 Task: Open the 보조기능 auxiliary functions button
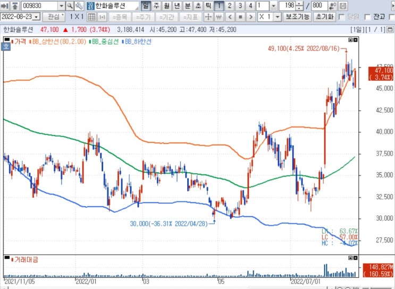(x=297, y=17)
